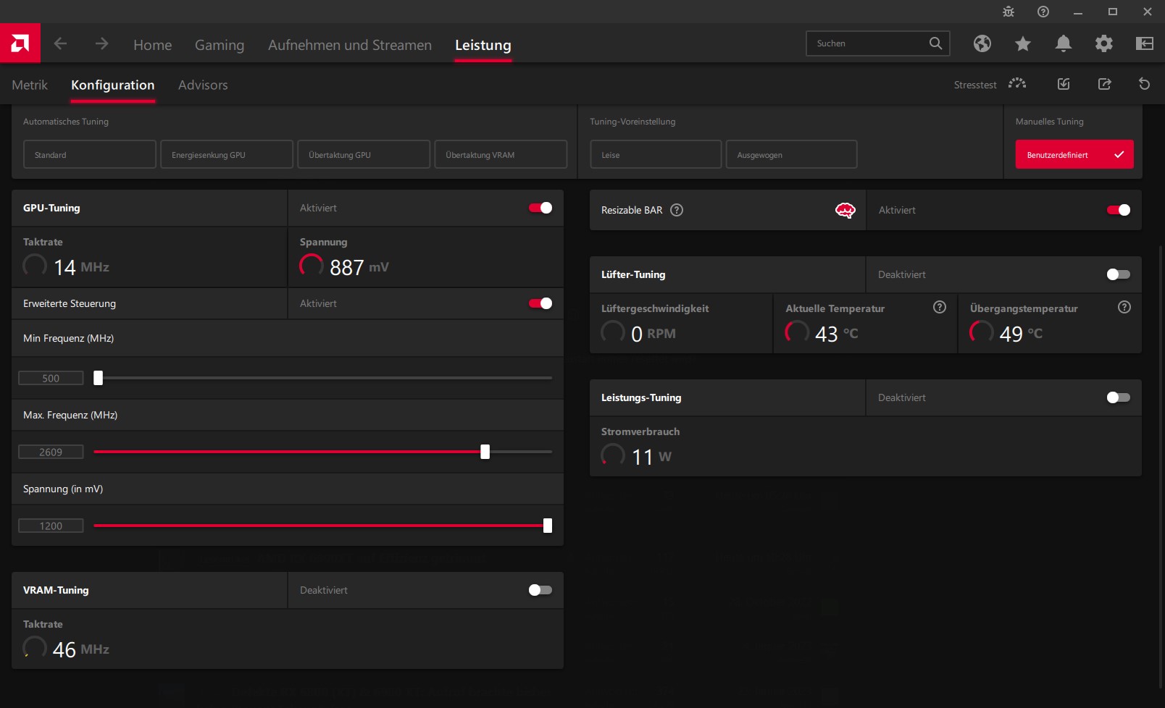
Task: Open the web browser globe icon
Action: point(982,43)
